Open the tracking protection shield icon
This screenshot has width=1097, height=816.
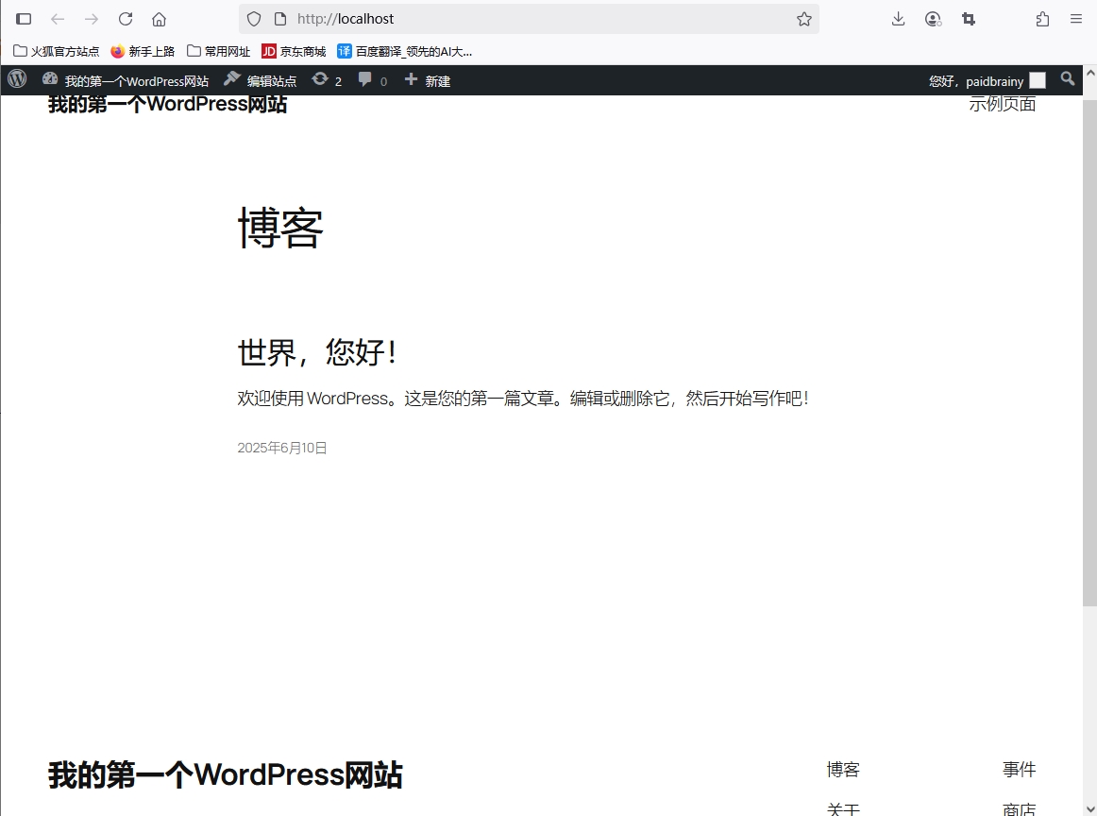pos(254,19)
